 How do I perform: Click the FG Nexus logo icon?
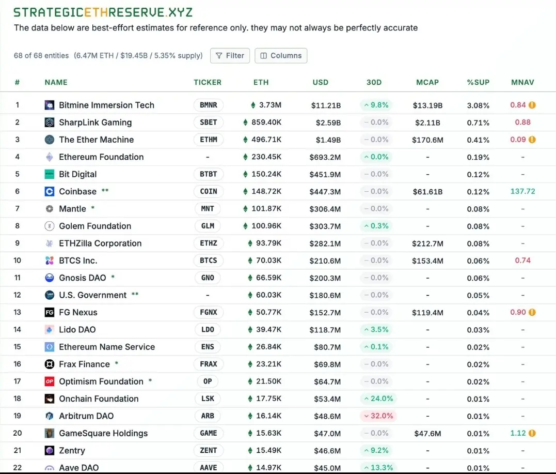click(50, 312)
